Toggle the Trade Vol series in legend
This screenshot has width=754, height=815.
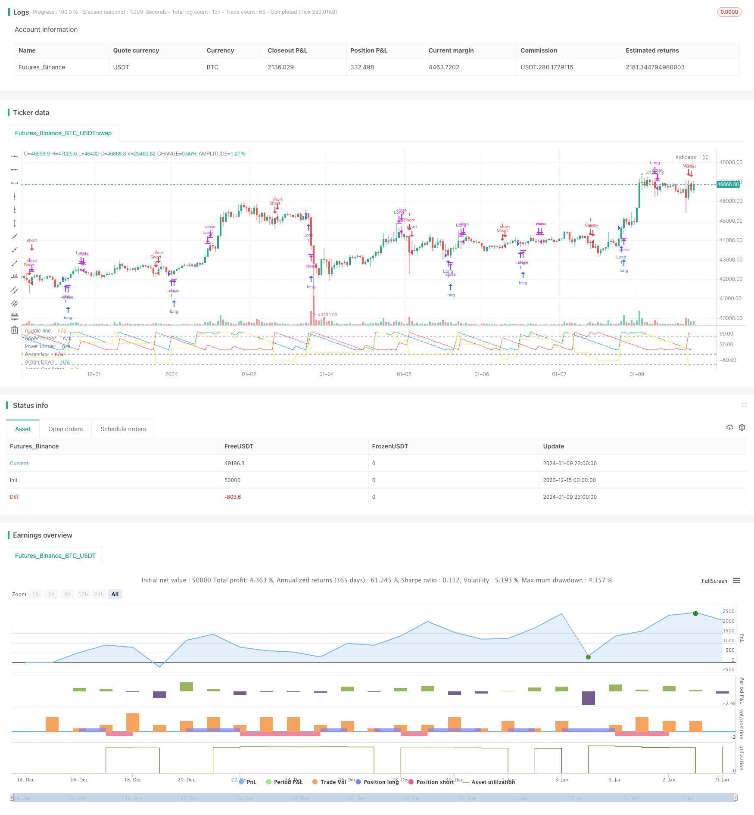[329, 782]
